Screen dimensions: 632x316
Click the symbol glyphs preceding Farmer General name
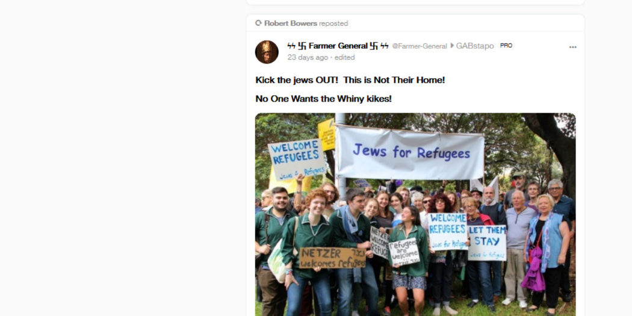tap(297, 46)
